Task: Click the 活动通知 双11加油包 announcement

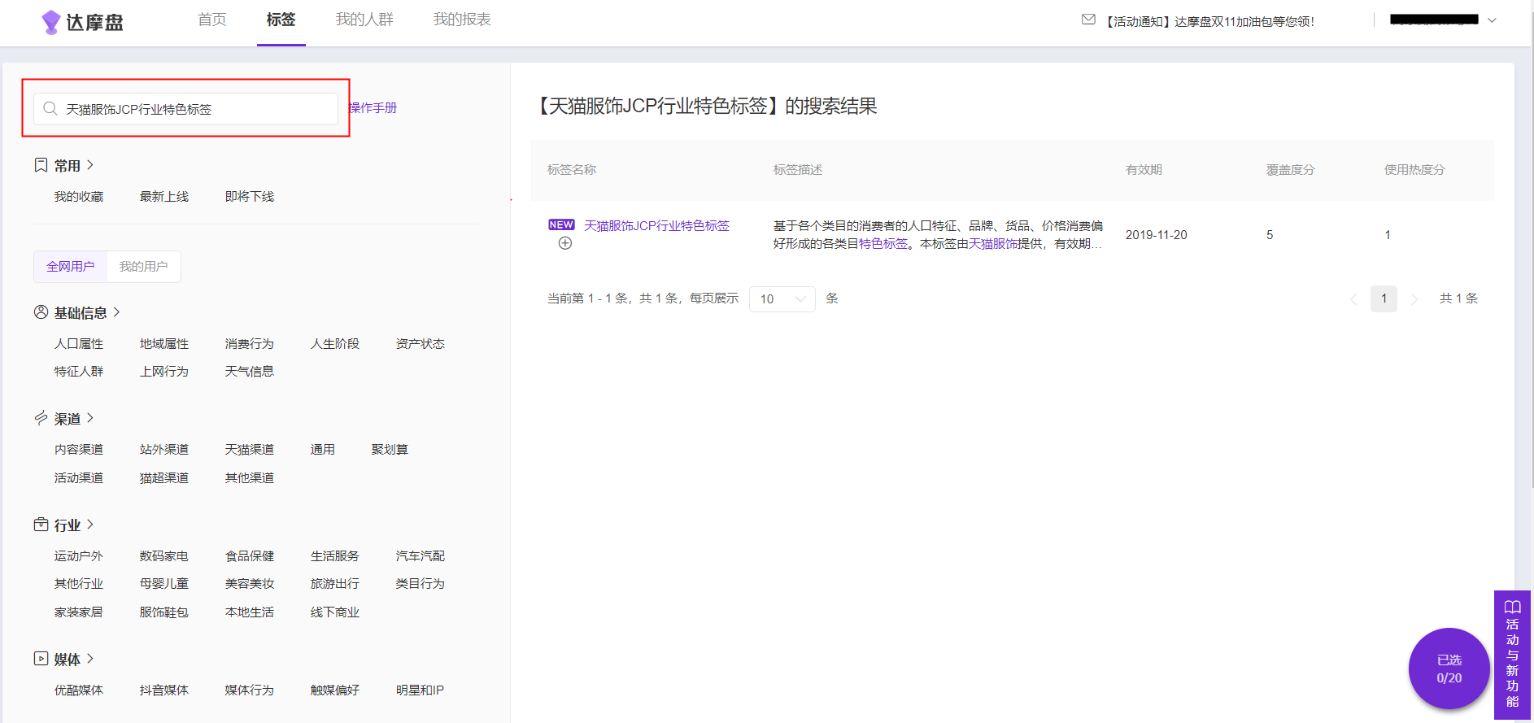Action: [1209, 21]
